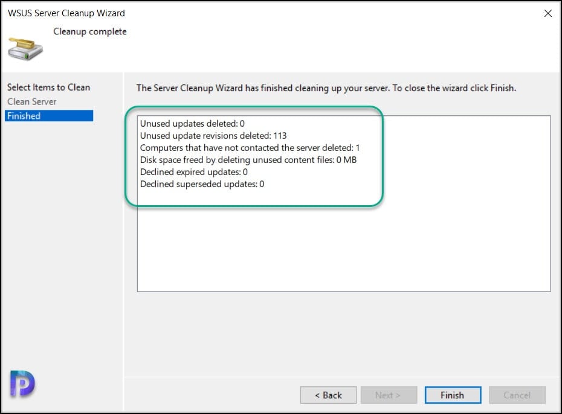This screenshot has height=414, width=562.
Task: Go back with the < Back button
Action: (x=328, y=395)
